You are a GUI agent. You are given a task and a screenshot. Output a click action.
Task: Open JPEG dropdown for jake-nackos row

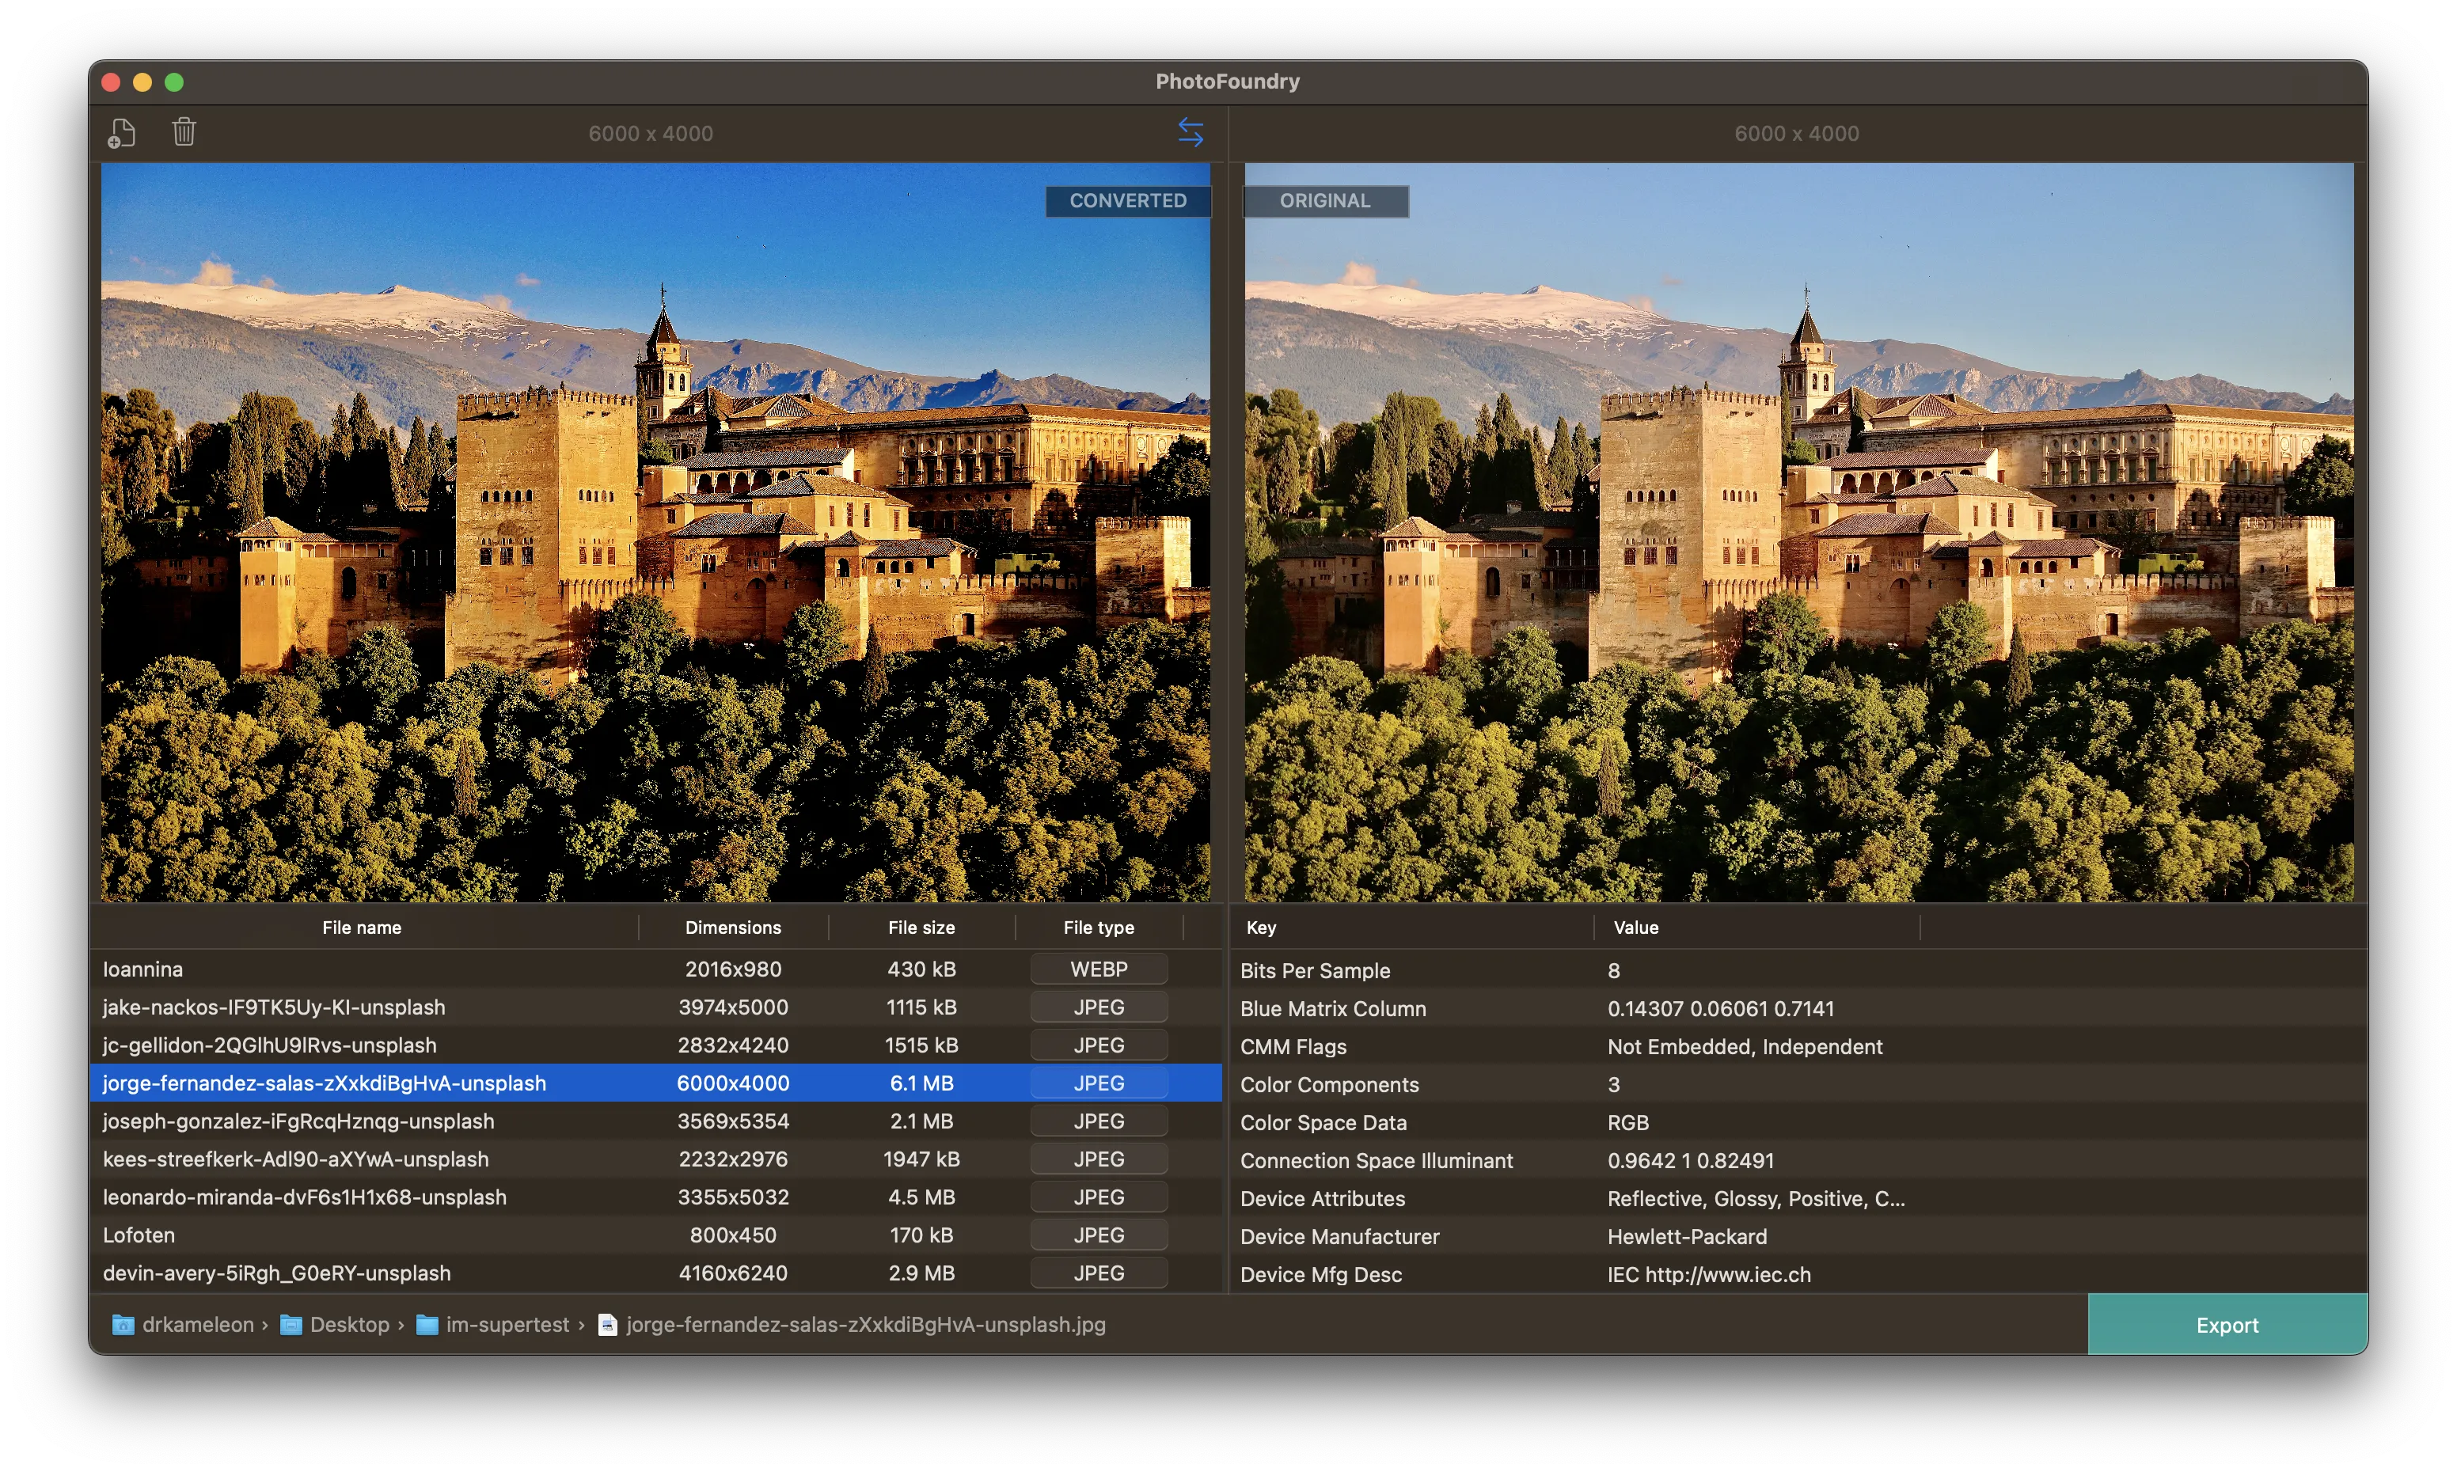click(x=1098, y=1007)
